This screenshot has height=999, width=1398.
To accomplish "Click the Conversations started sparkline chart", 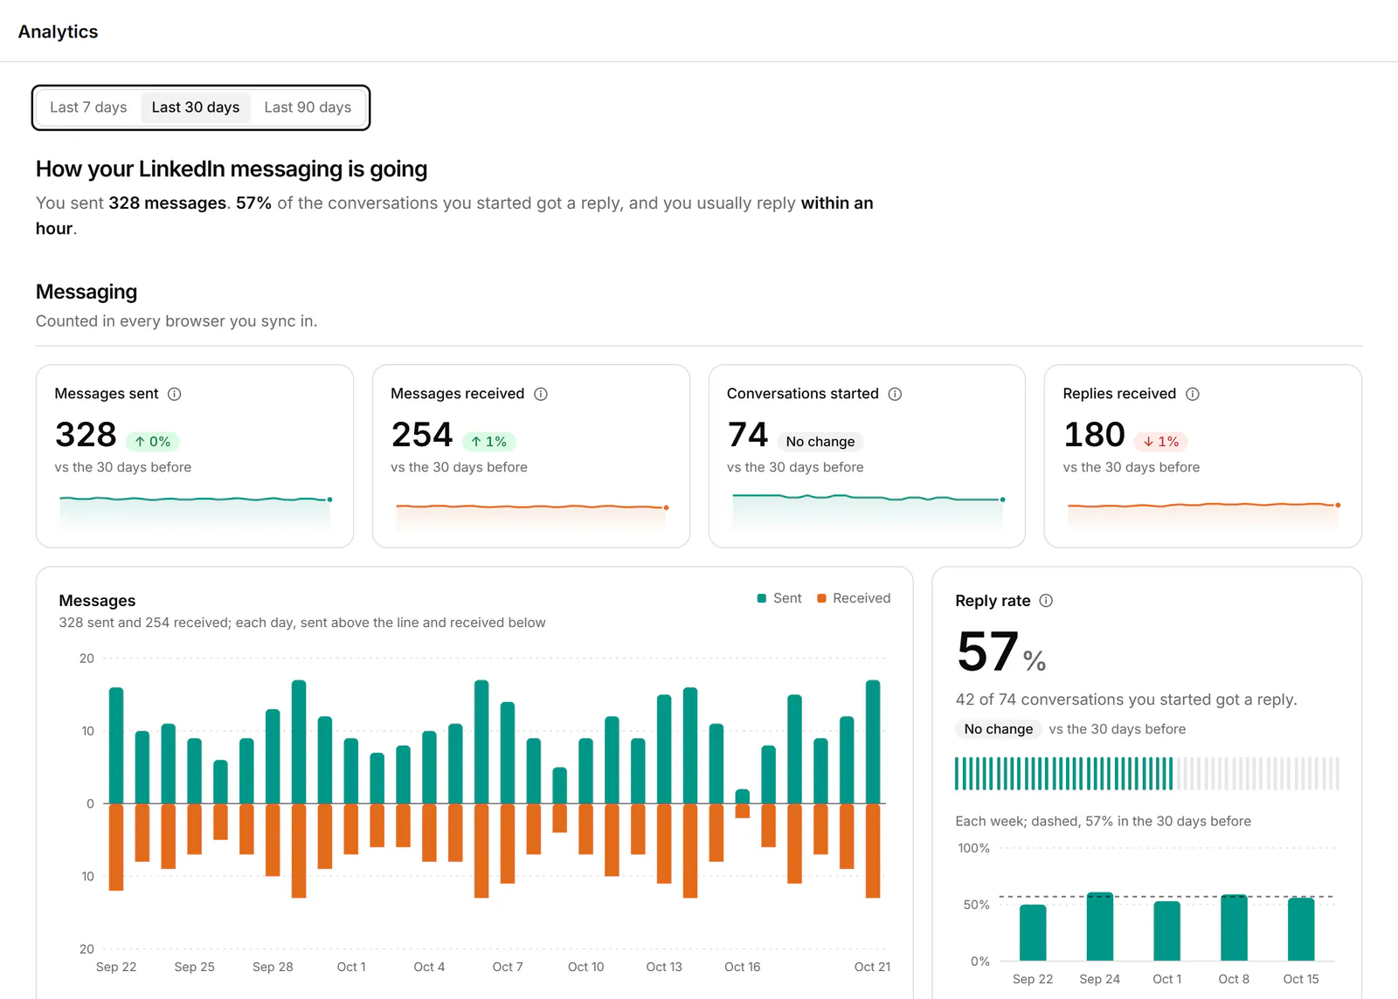I will point(868,511).
